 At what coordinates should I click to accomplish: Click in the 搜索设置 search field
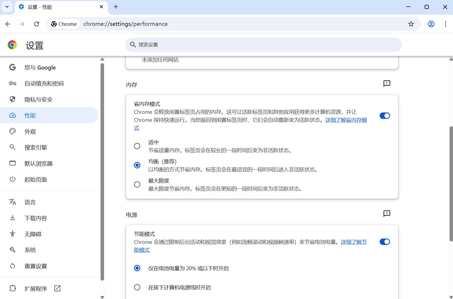click(x=263, y=45)
